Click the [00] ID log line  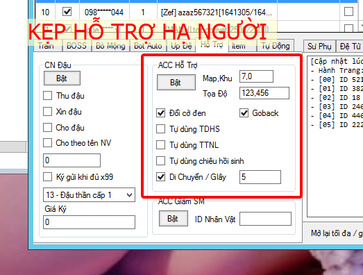tap(337, 79)
